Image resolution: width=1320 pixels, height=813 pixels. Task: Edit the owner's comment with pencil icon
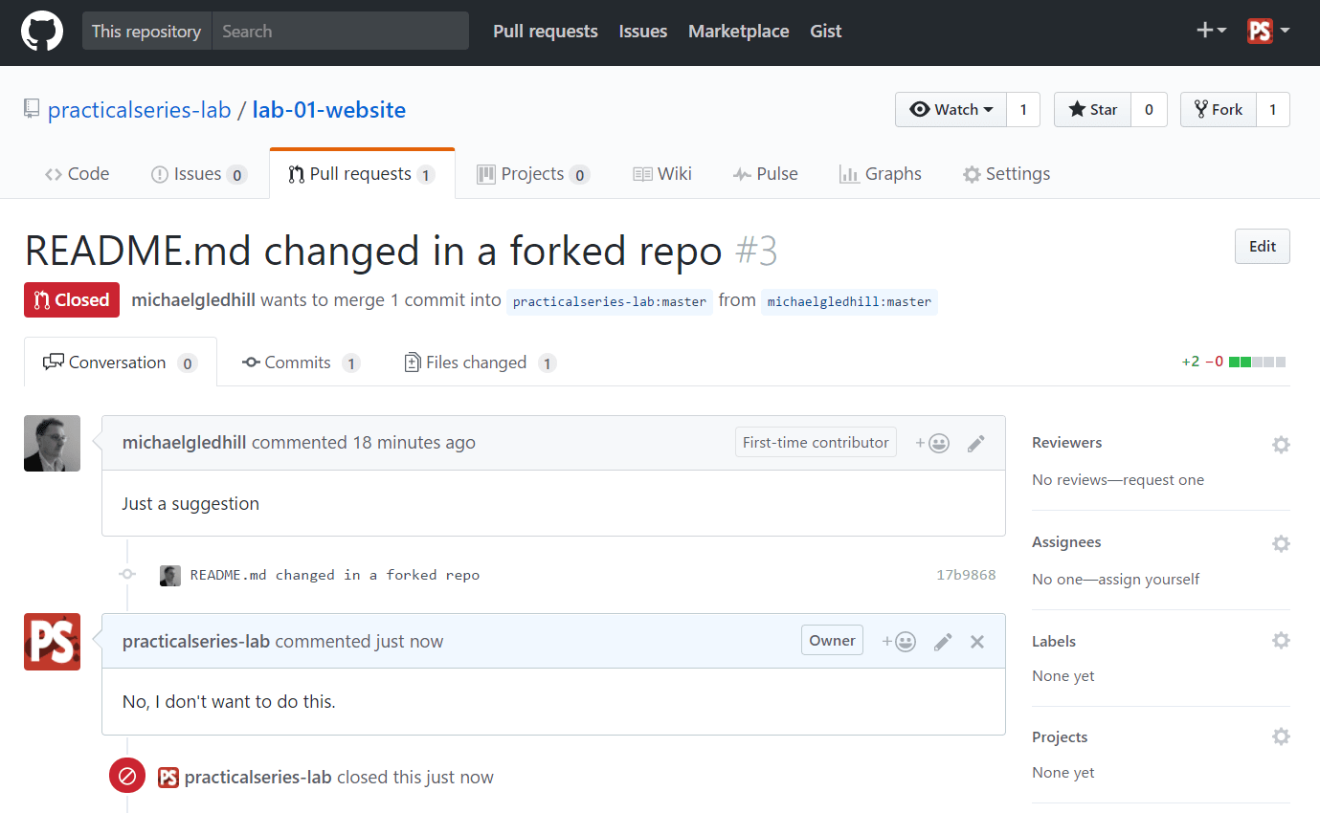click(943, 642)
